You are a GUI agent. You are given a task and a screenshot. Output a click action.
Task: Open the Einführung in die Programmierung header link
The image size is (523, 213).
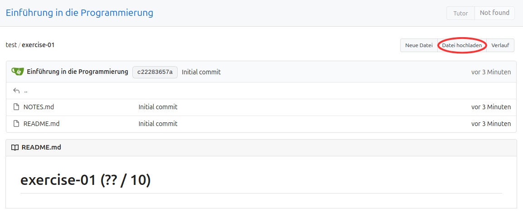tap(79, 13)
